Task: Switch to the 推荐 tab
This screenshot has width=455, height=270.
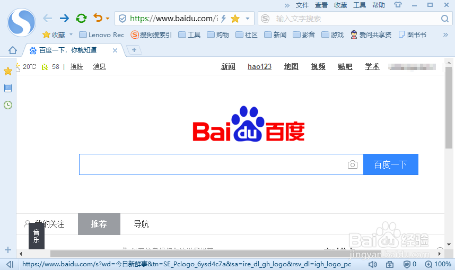Action: coord(99,224)
